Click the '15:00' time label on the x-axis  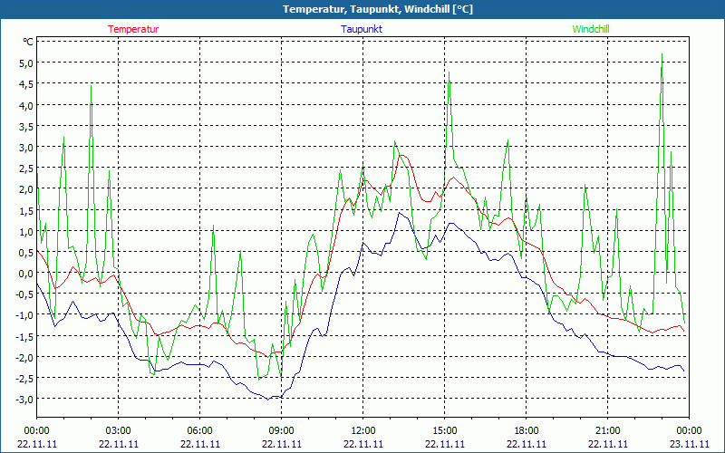coord(445,431)
